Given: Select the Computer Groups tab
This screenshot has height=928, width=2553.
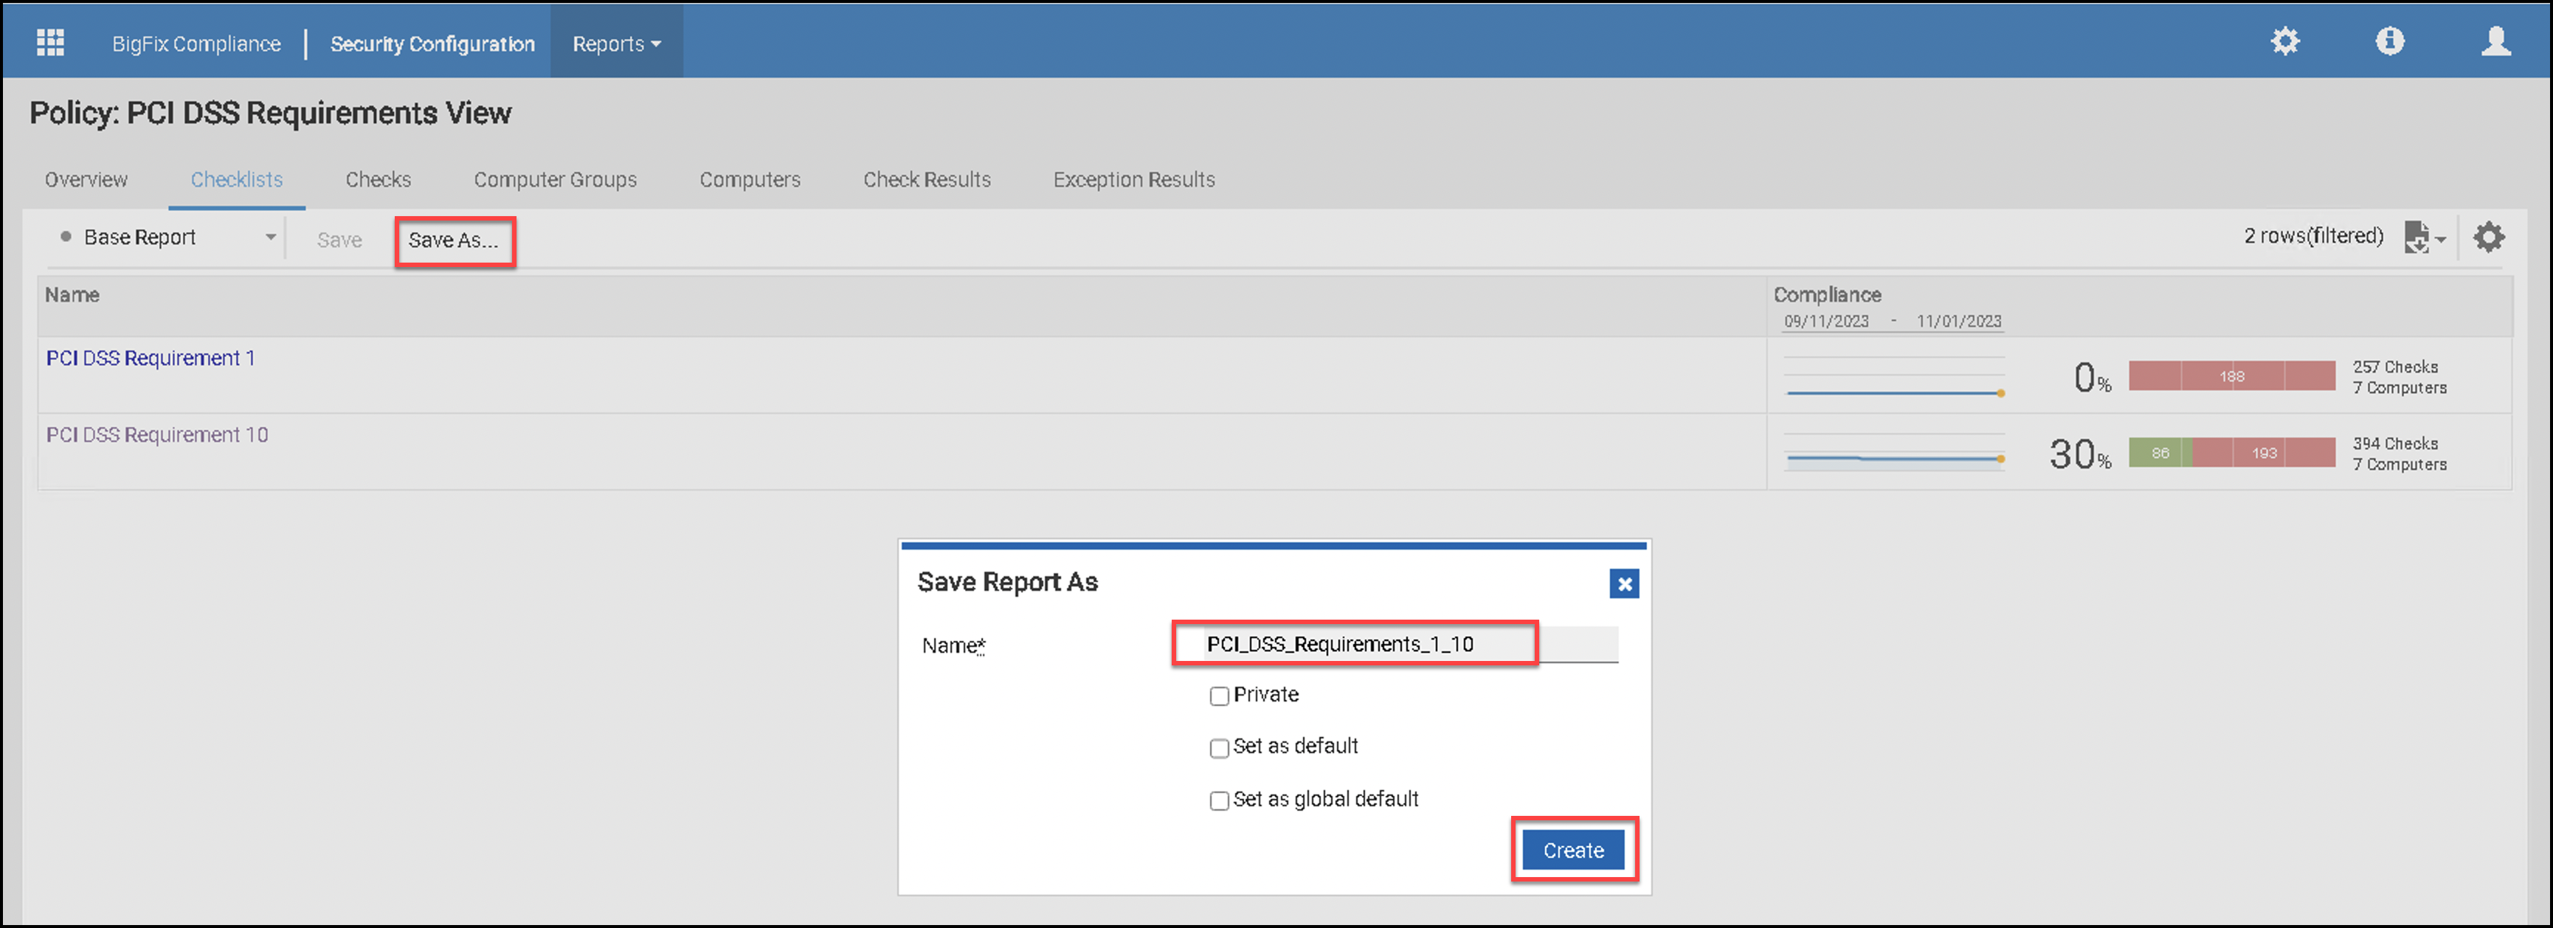Looking at the screenshot, I should [555, 179].
